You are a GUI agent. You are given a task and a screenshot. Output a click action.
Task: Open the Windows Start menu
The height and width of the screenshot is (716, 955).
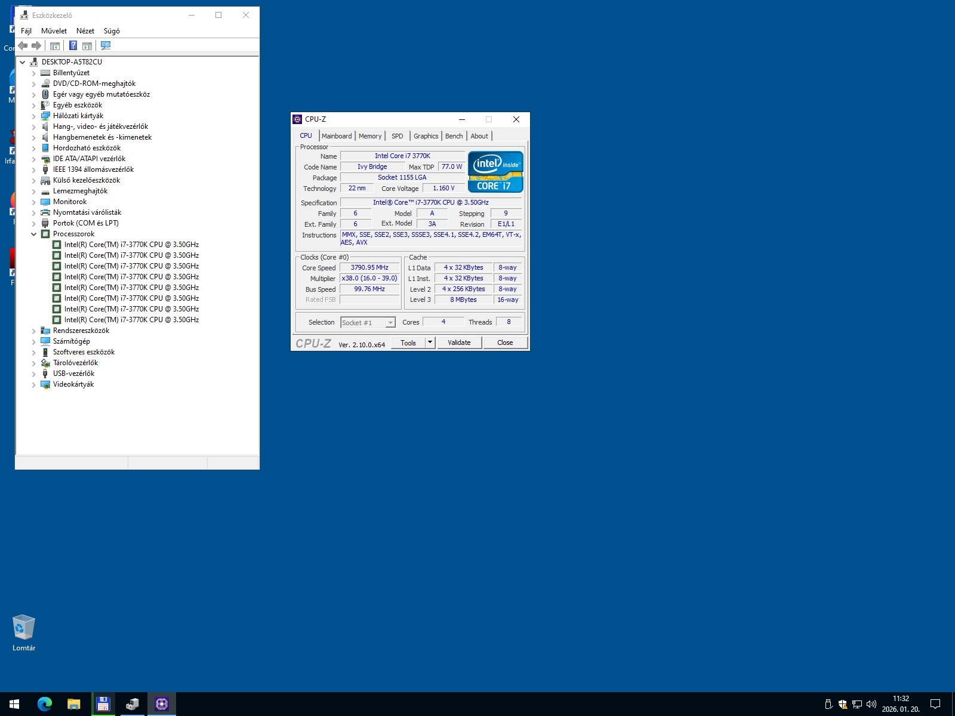(x=14, y=704)
